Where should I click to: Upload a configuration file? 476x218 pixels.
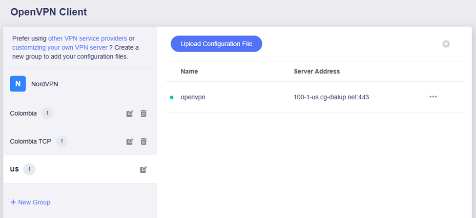pyautogui.click(x=216, y=44)
